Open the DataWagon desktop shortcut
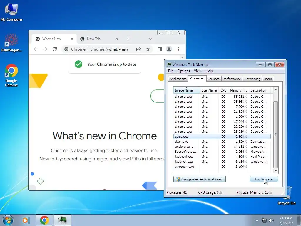Image resolution: width=301 pixels, height=226 pixels. (x=11, y=43)
